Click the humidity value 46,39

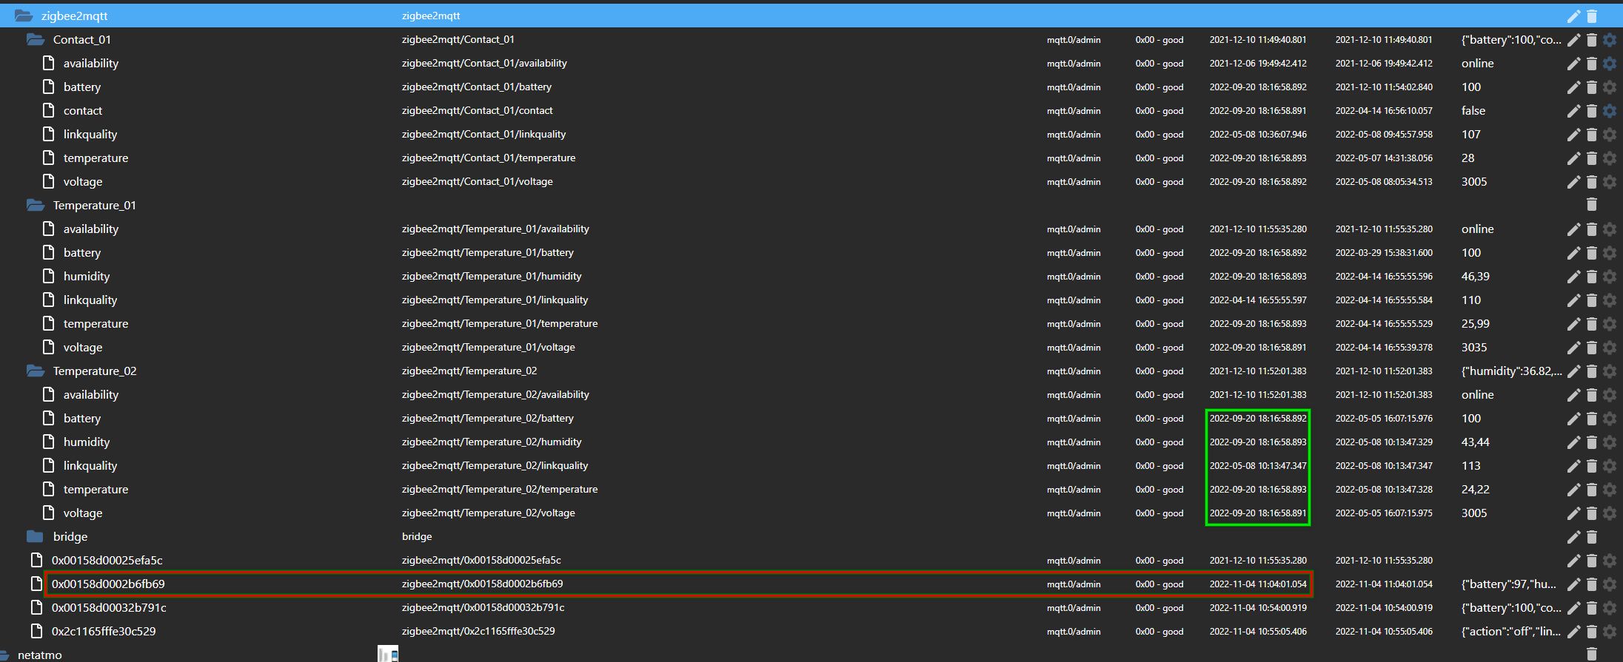click(x=1476, y=277)
